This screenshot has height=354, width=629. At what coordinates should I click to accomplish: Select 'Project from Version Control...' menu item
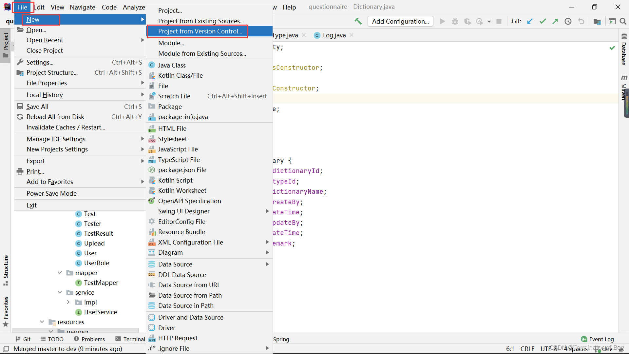pos(200,31)
